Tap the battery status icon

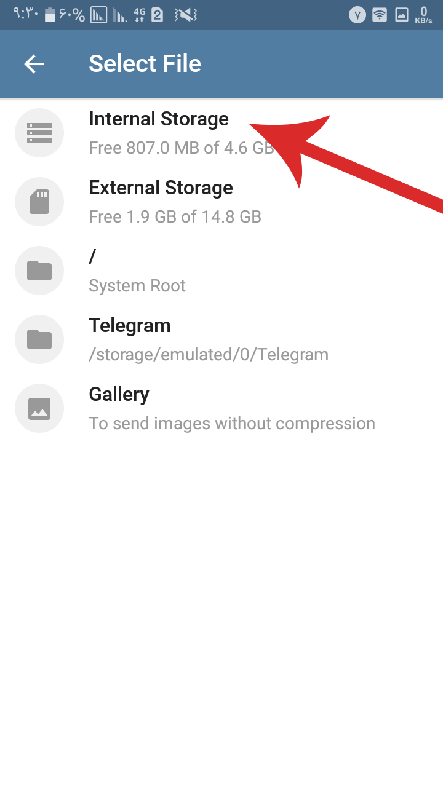[x=50, y=15]
